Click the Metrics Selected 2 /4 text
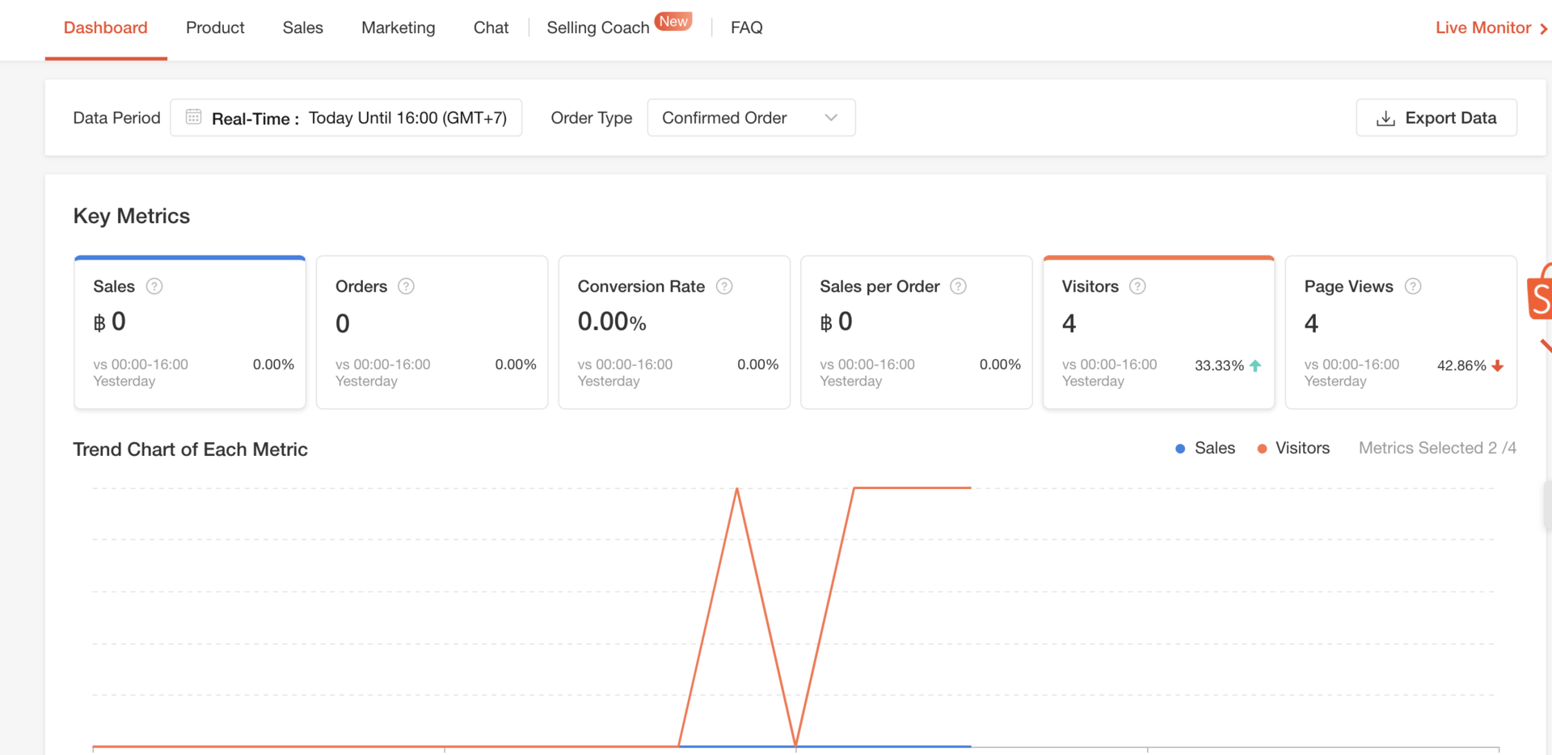Image resolution: width=1552 pixels, height=755 pixels. [1437, 448]
